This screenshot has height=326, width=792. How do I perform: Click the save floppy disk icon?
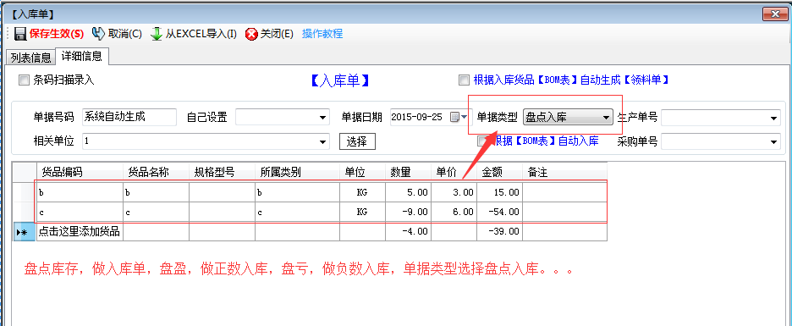pos(20,34)
